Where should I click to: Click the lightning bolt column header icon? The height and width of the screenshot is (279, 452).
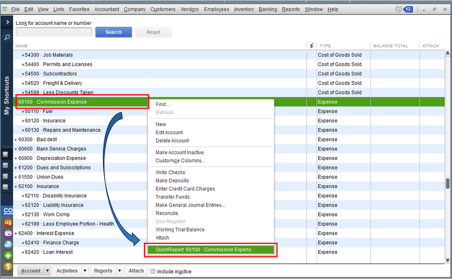312,46
